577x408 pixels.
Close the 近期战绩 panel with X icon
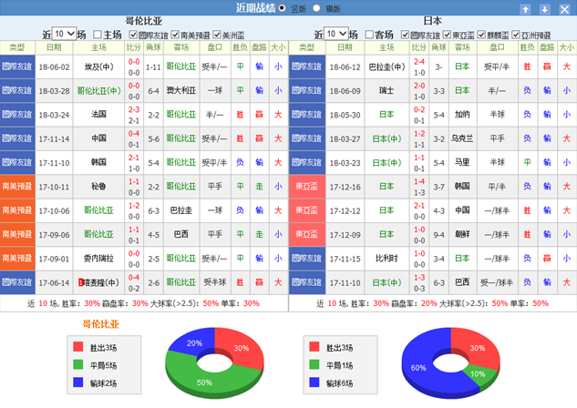[x=564, y=9]
